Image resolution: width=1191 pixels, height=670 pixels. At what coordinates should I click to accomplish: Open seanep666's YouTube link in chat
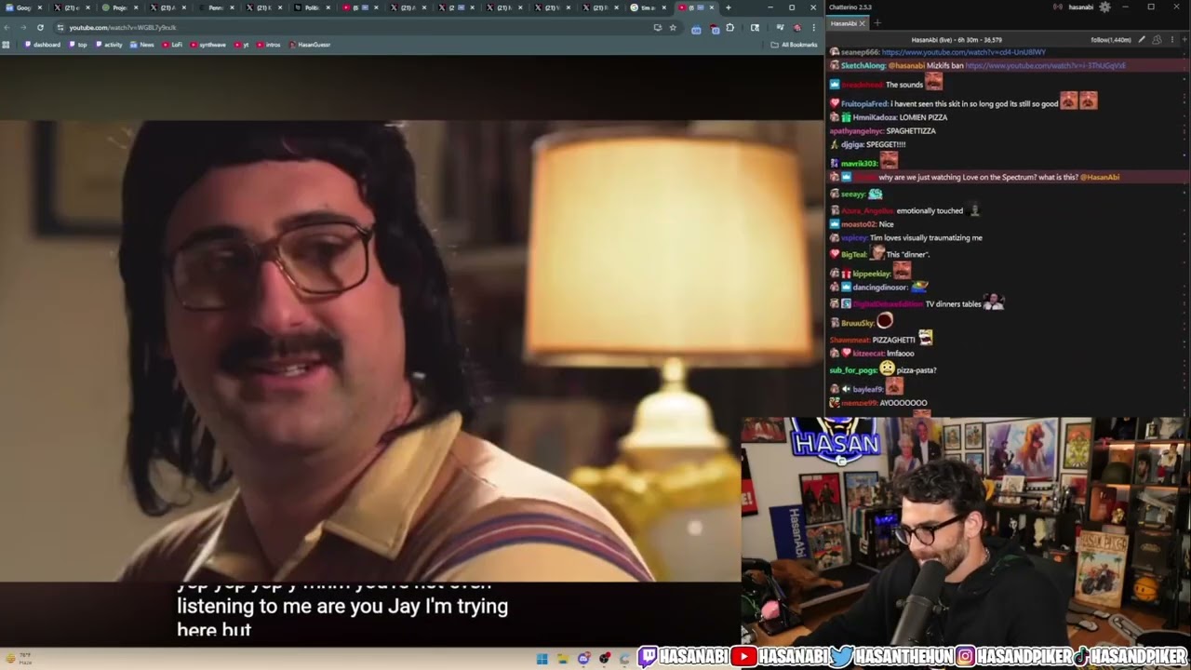click(963, 52)
